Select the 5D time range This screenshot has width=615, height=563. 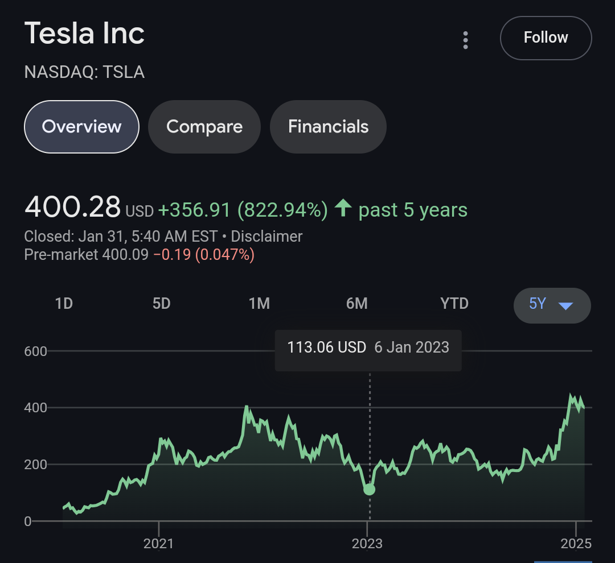[x=162, y=304]
